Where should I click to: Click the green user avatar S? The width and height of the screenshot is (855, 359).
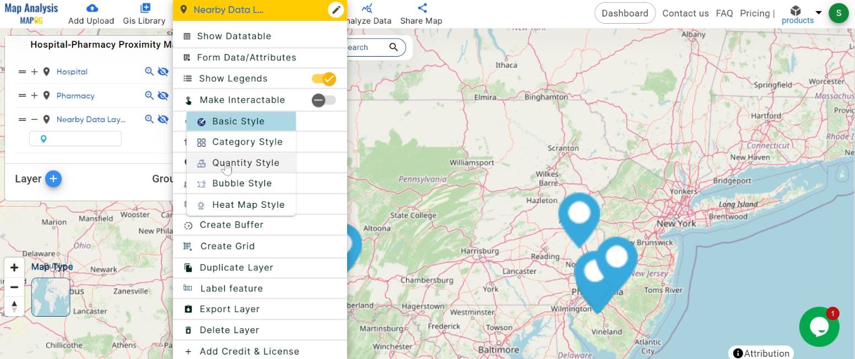(x=838, y=13)
